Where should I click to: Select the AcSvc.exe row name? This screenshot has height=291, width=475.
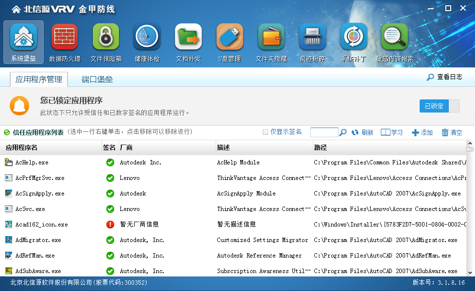30,209
